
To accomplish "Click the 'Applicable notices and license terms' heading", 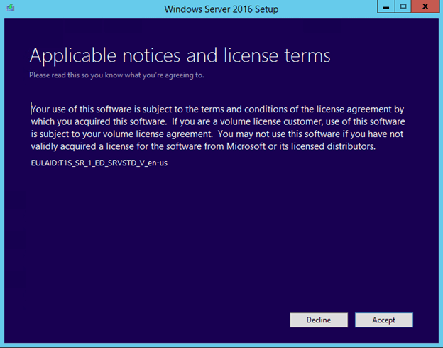I will 180,55.
